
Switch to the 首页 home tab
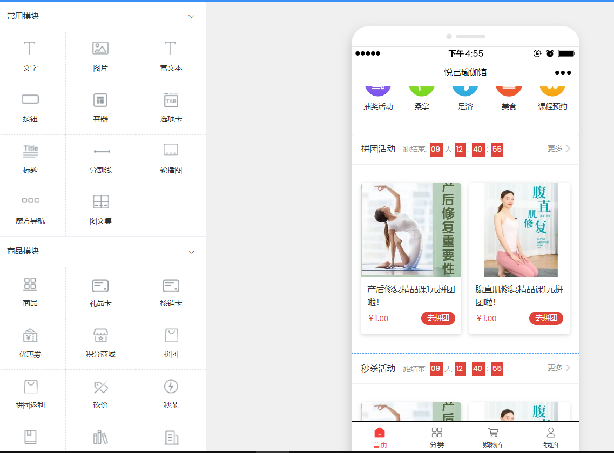tap(380, 438)
